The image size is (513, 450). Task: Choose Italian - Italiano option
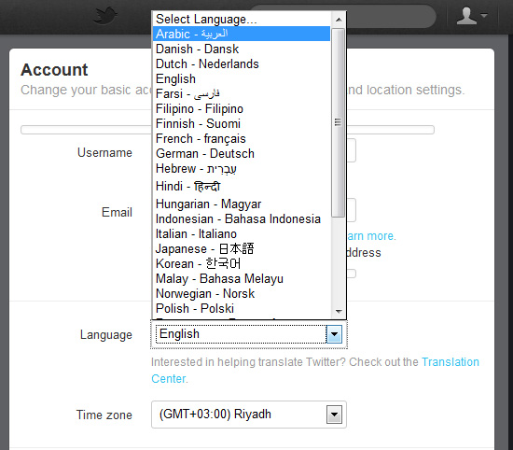(242, 233)
